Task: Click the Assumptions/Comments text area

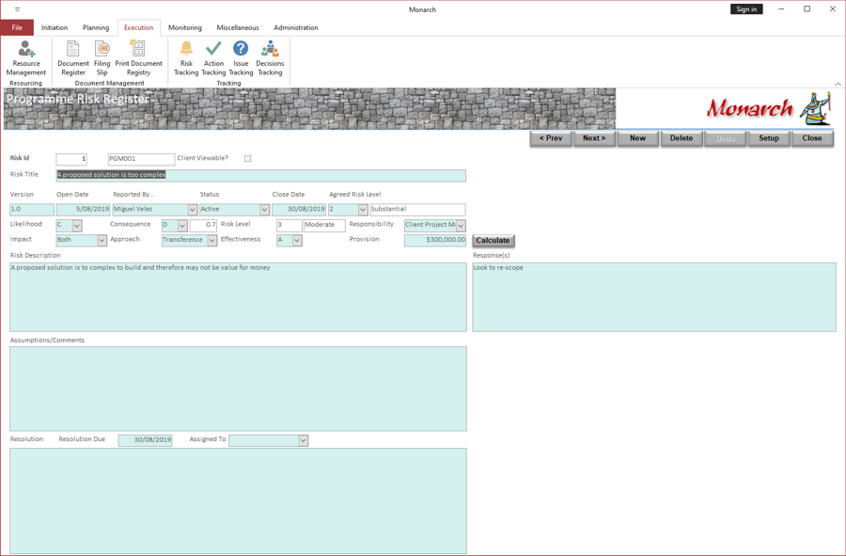Action: pos(238,389)
